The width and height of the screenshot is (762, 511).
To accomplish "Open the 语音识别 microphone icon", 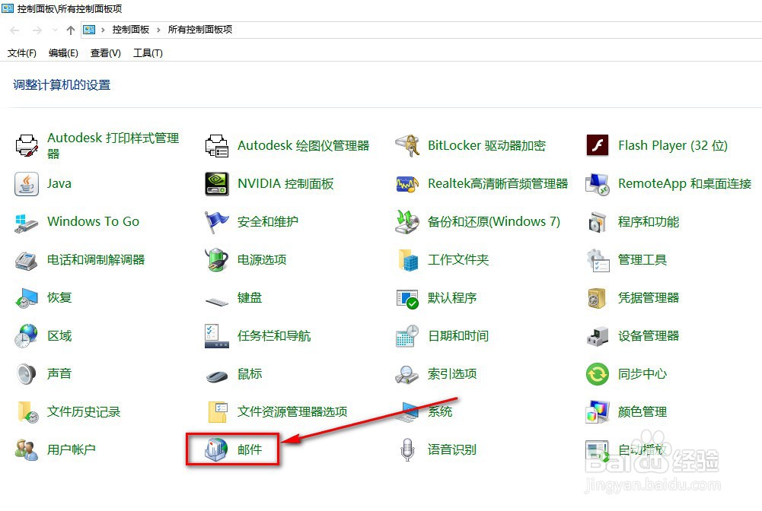I will coord(407,450).
